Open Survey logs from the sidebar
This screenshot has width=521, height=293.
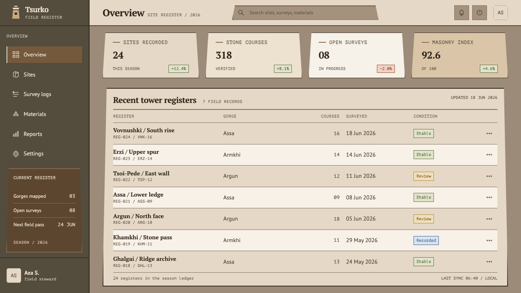(44, 94)
